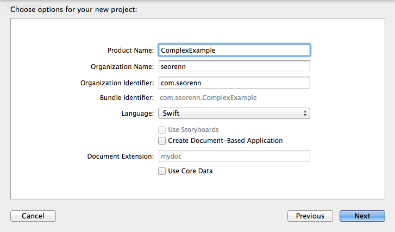395x232 pixels.
Task: Toggle the Use Storyboards checkbox
Action: (x=162, y=130)
